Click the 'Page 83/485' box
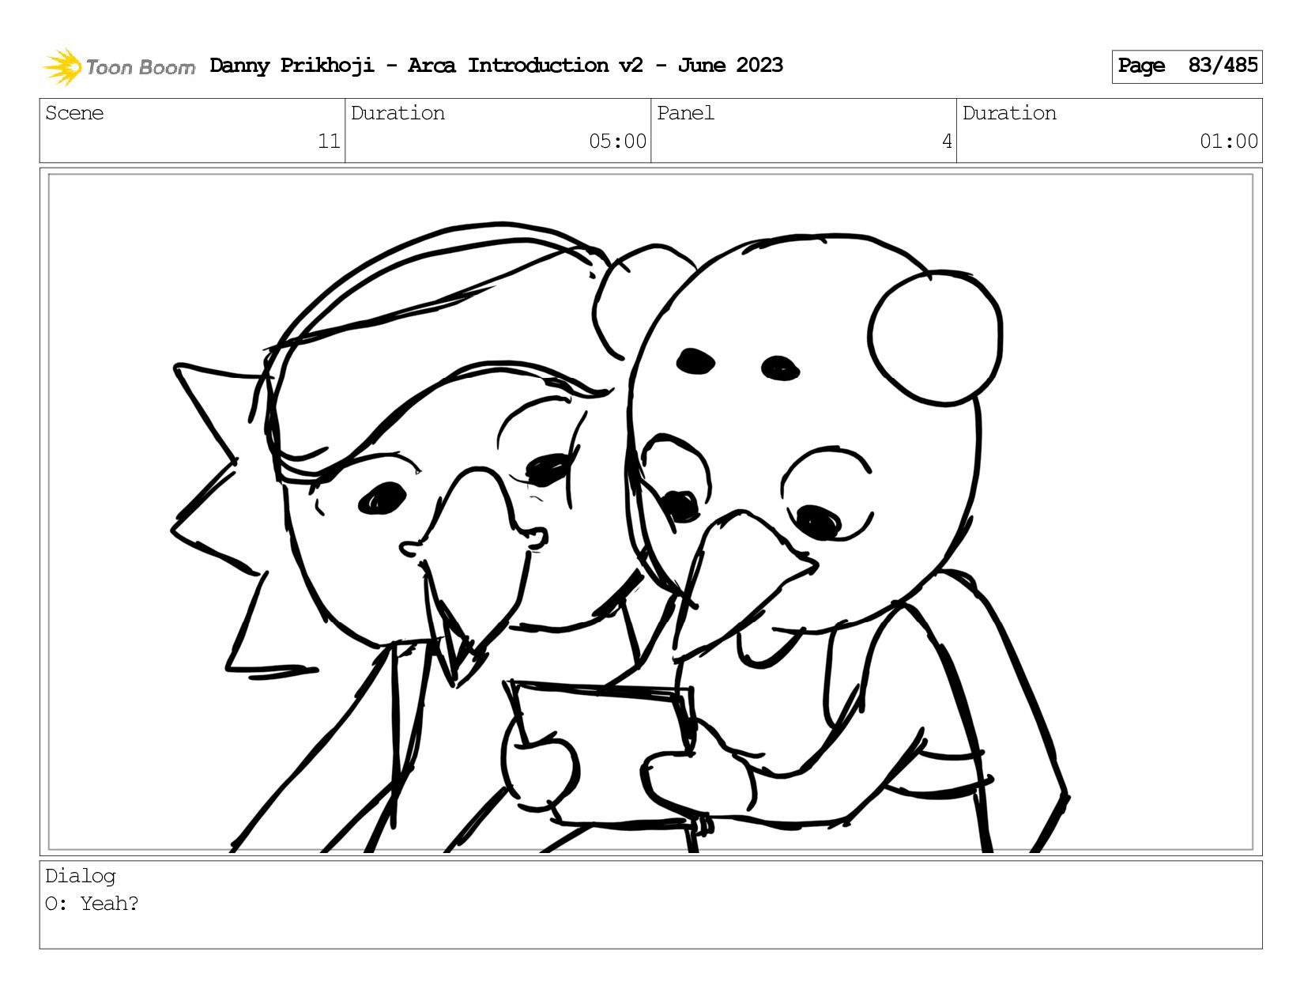 [x=1186, y=66]
